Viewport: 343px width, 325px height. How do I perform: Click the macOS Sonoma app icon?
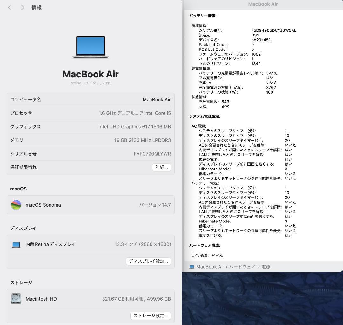coord(16,205)
